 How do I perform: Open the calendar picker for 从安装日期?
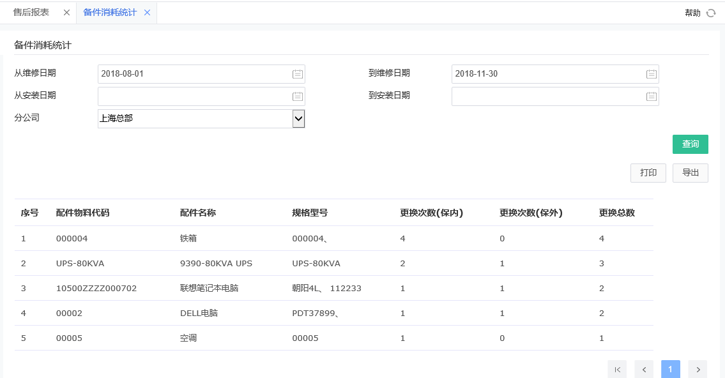coord(296,96)
